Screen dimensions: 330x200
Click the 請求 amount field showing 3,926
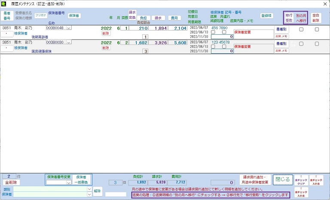[158, 42]
